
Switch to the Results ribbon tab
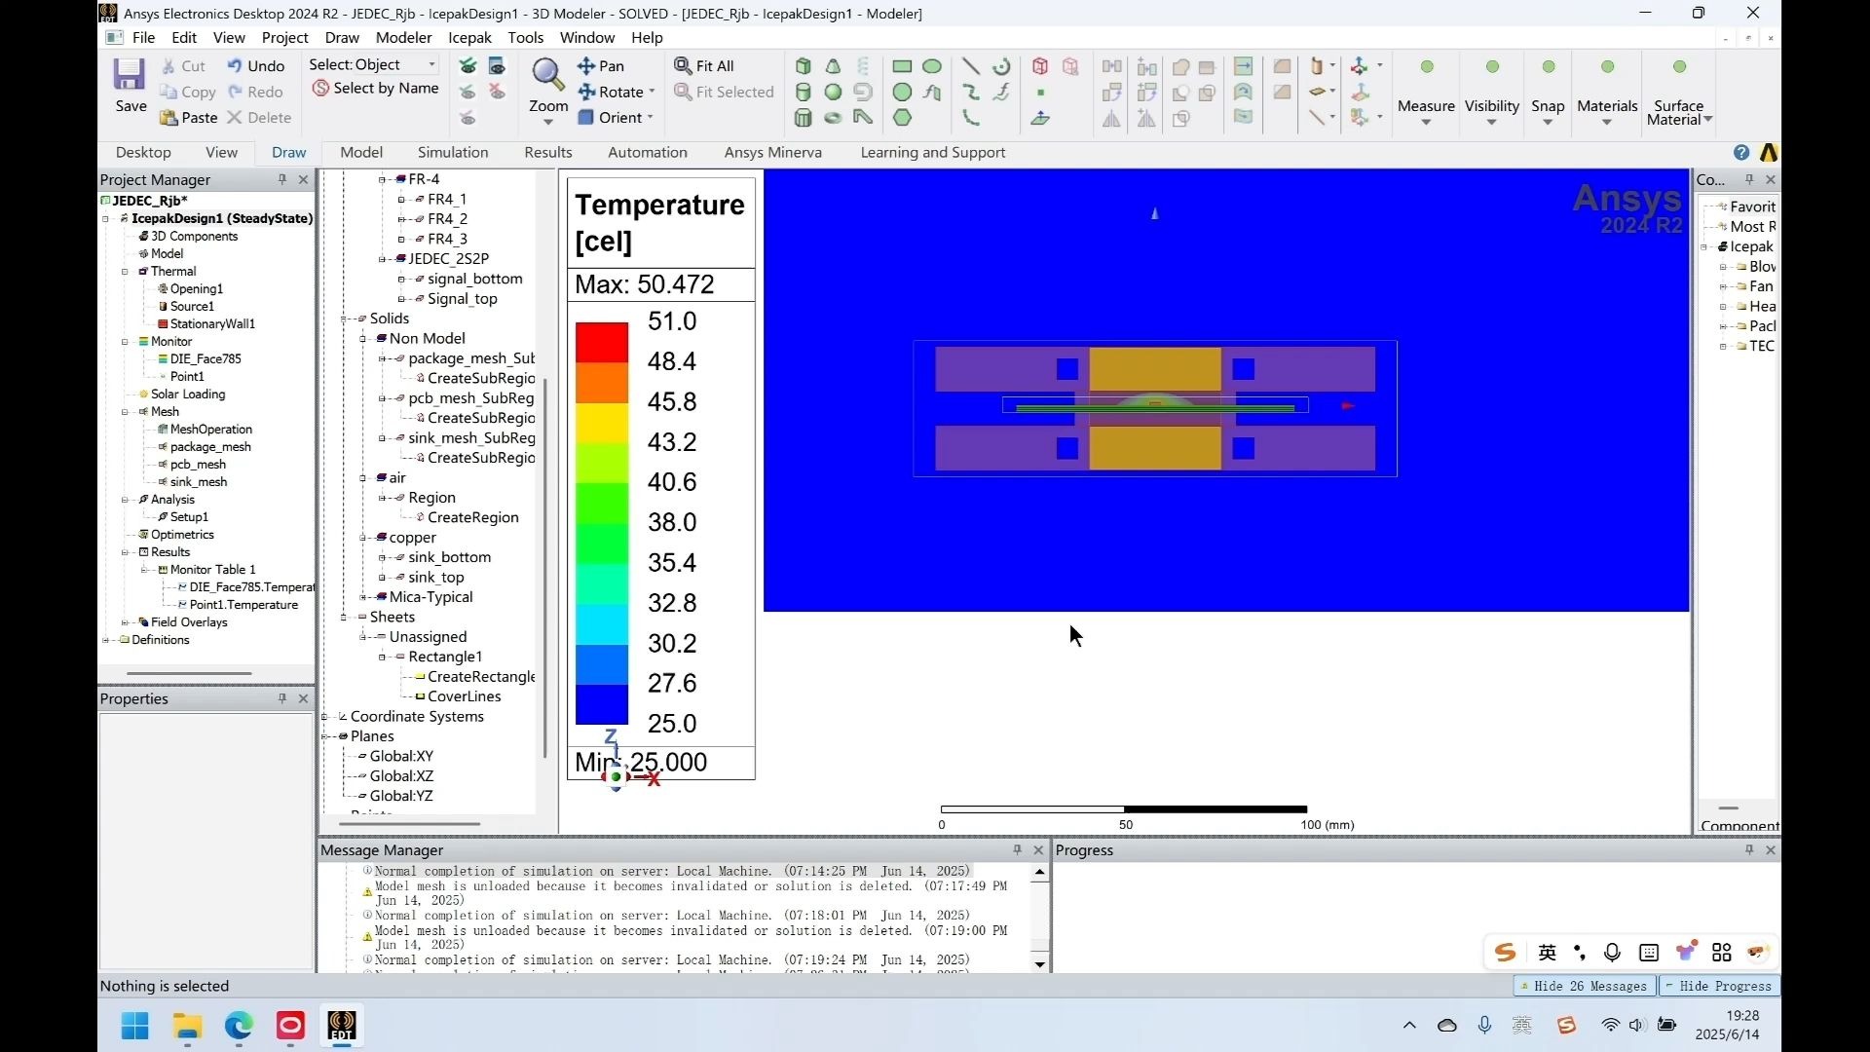pos(548,152)
